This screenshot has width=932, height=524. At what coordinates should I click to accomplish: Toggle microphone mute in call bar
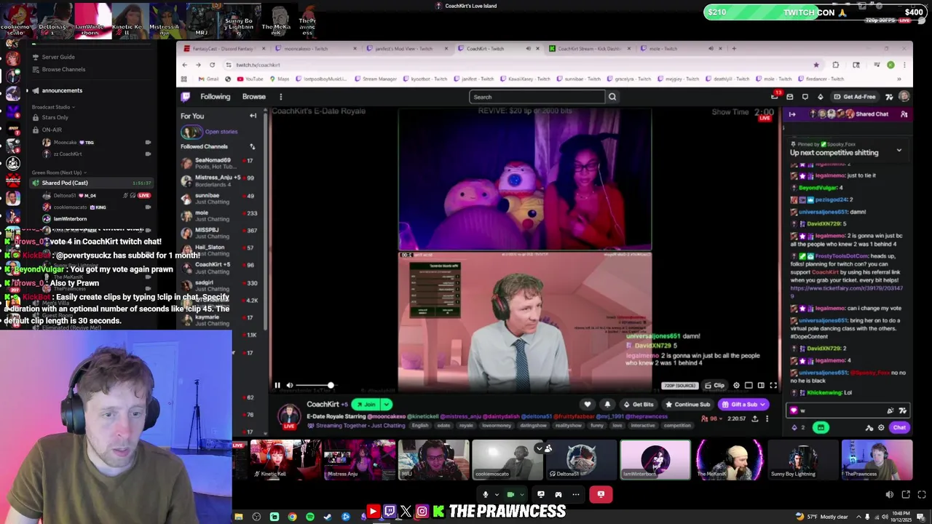[x=485, y=495]
